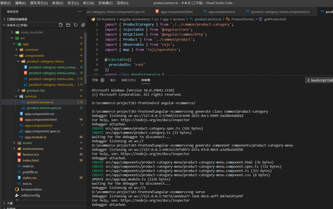
Task: Open styles.css in the file tree
Action: point(29,178)
